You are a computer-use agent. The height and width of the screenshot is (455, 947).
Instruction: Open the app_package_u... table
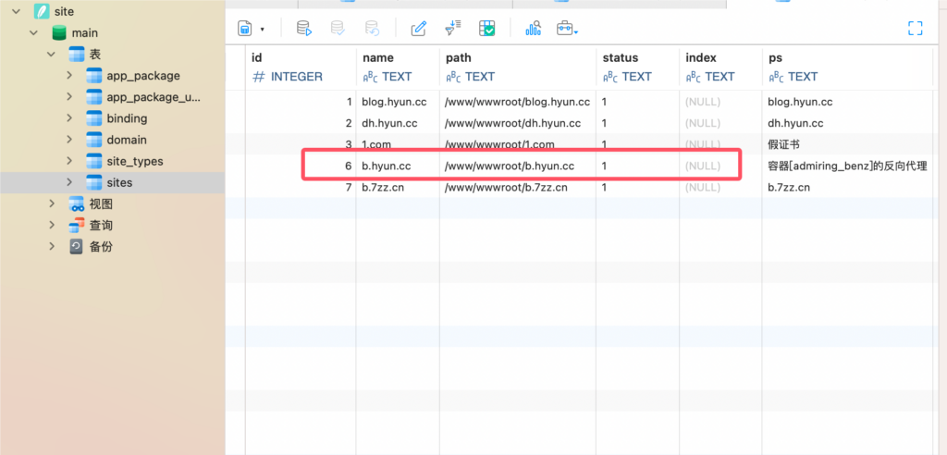(x=154, y=97)
